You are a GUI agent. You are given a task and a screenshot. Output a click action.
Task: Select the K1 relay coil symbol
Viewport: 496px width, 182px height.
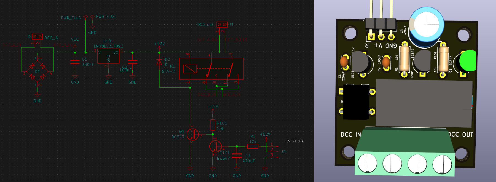[190, 69]
